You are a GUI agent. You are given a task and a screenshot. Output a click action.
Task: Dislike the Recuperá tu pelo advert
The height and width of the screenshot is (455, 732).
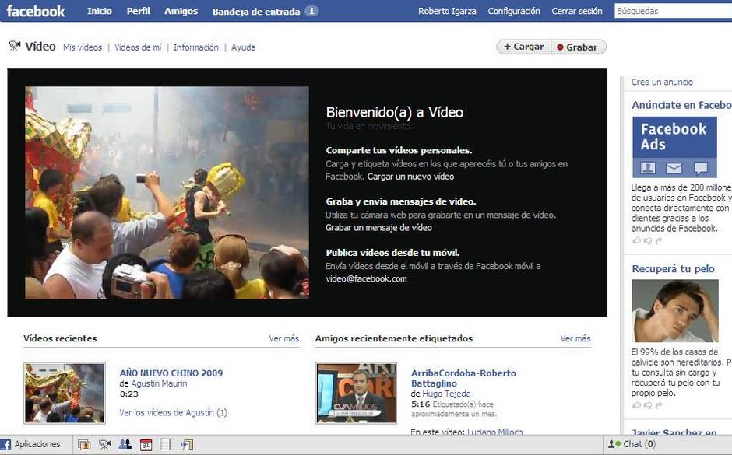point(647,405)
